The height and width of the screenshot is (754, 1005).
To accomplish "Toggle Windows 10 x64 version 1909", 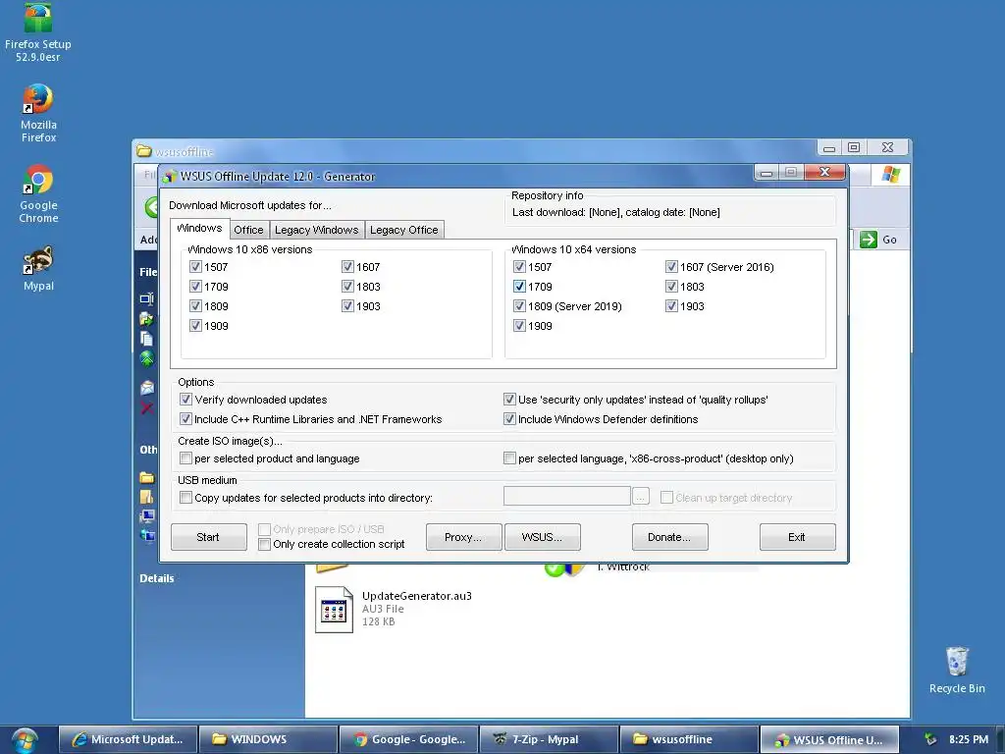I will (519, 326).
